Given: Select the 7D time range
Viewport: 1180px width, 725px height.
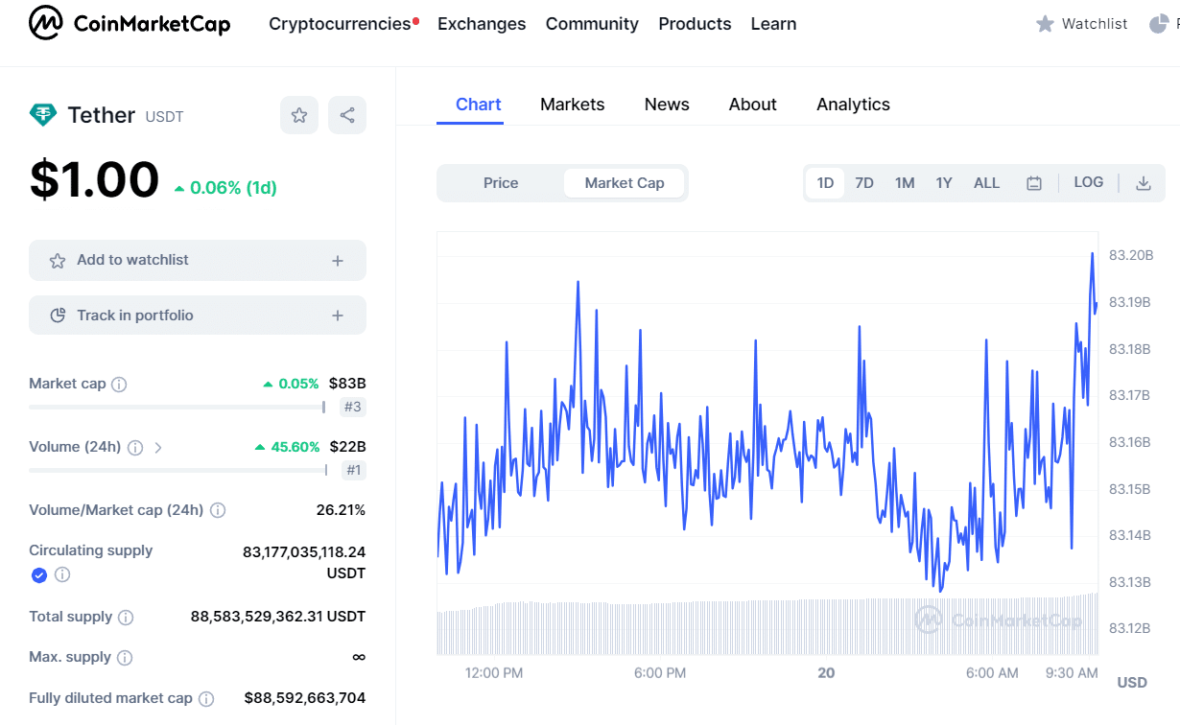Looking at the screenshot, I should click(864, 183).
